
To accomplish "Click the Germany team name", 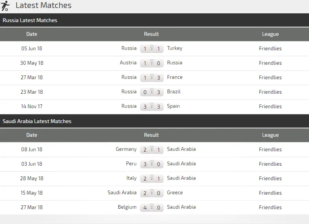I will [x=126, y=149].
